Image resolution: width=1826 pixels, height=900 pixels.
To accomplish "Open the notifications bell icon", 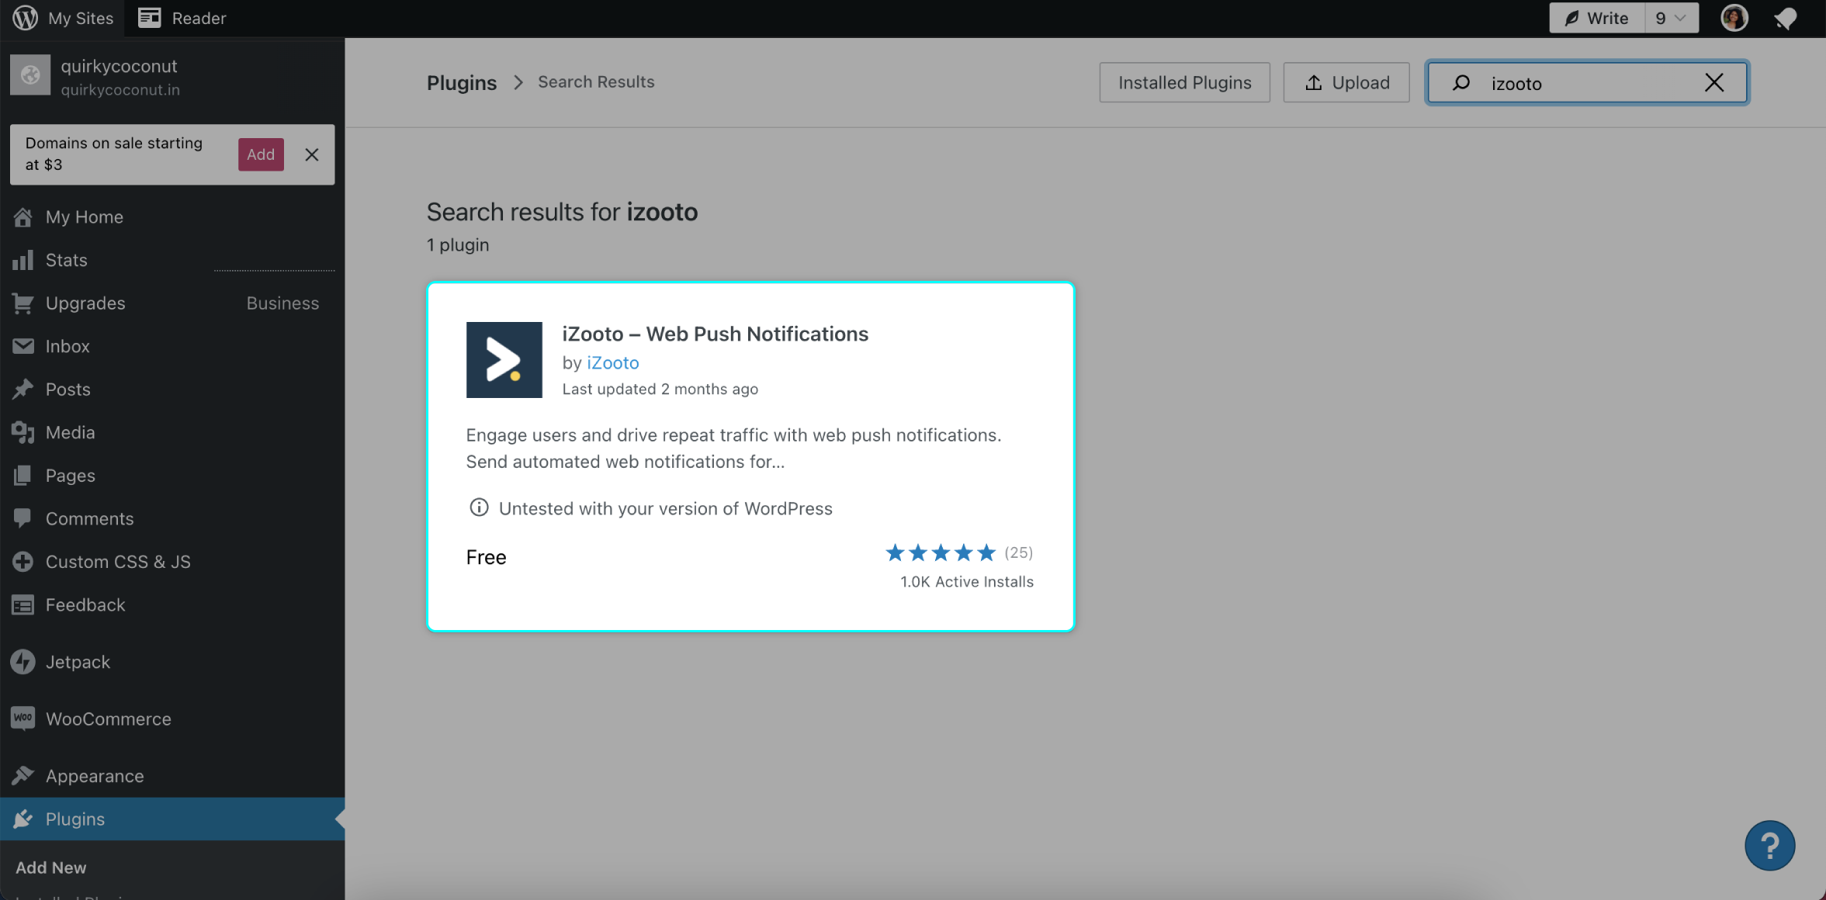I will (1786, 18).
